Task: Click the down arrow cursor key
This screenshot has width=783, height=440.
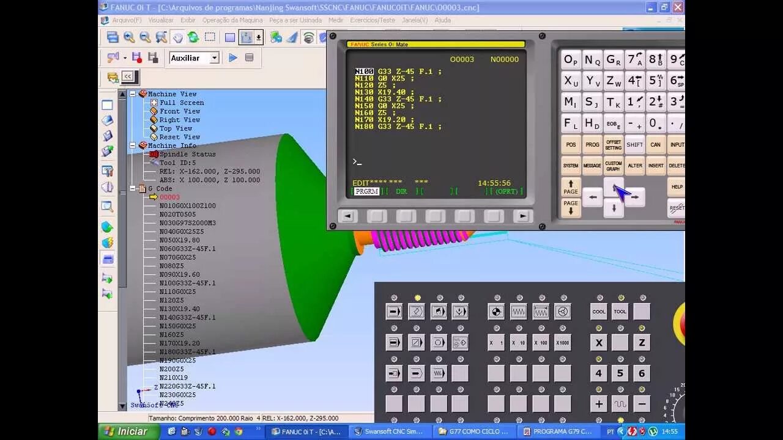Action: coord(614,208)
